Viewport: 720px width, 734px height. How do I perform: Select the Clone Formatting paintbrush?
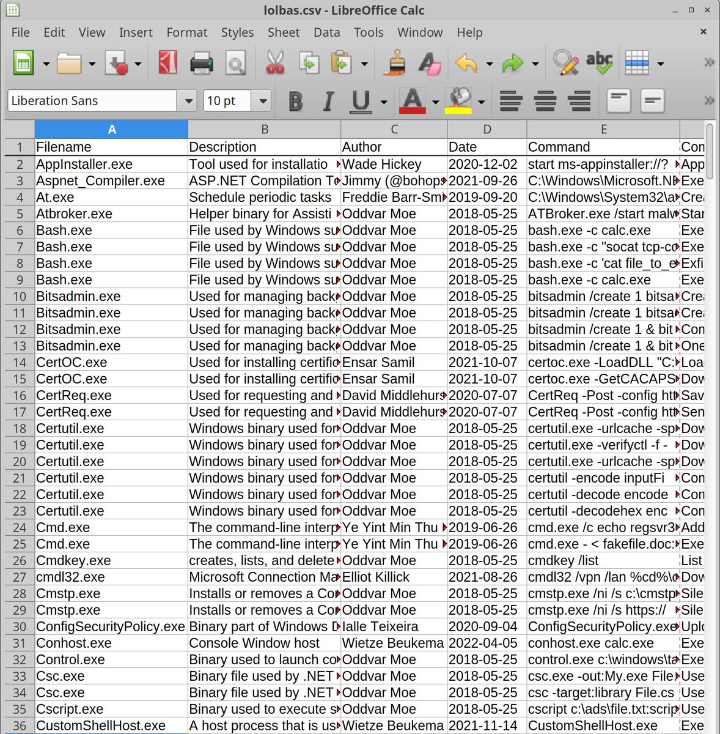tap(395, 63)
